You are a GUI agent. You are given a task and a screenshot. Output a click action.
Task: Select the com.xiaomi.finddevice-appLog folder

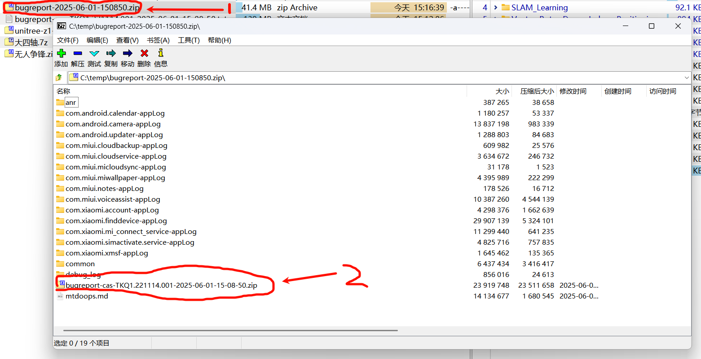pos(116,221)
